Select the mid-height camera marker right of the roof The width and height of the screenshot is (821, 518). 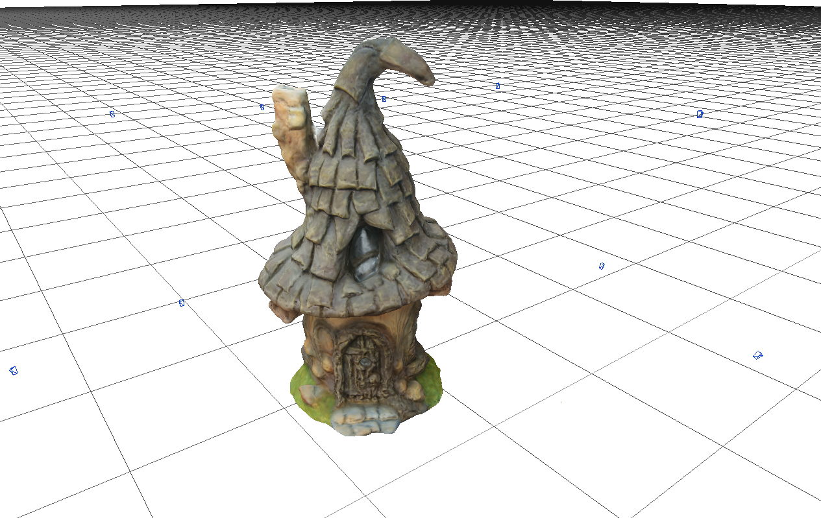point(602,266)
